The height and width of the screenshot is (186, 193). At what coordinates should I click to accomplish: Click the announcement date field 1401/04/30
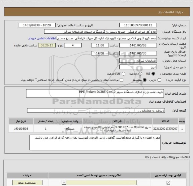click(37, 25)
